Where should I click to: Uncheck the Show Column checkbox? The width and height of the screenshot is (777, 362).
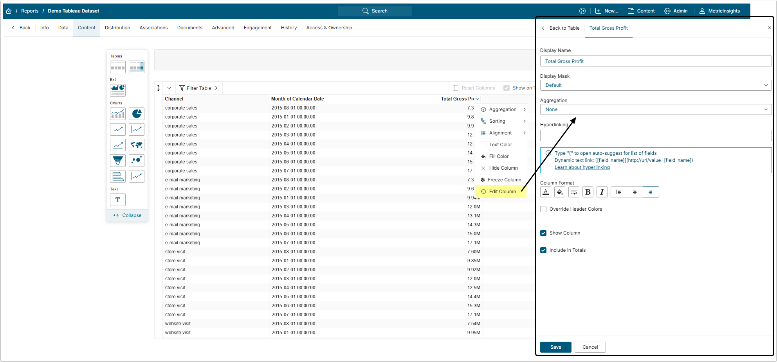click(x=543, y=233)
